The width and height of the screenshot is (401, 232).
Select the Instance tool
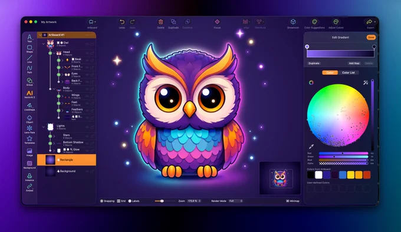click(x=29, y=177)
